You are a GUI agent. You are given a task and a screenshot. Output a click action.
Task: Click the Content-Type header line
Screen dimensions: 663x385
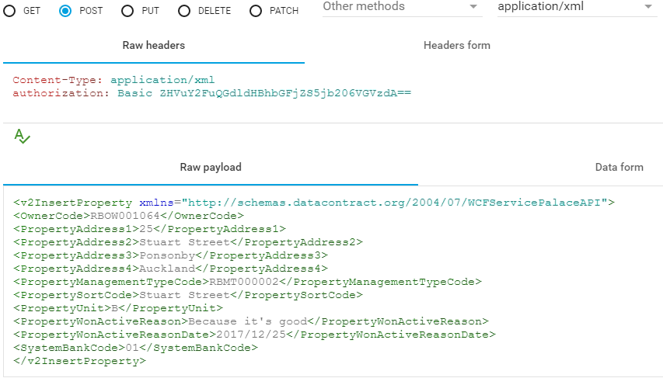coord(113,80)
